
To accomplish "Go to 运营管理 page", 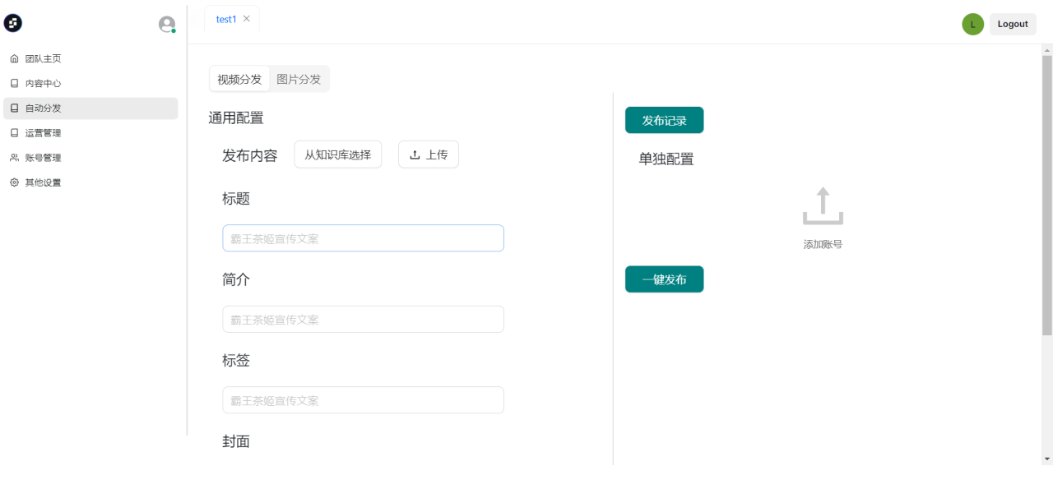I will [43, 133].
